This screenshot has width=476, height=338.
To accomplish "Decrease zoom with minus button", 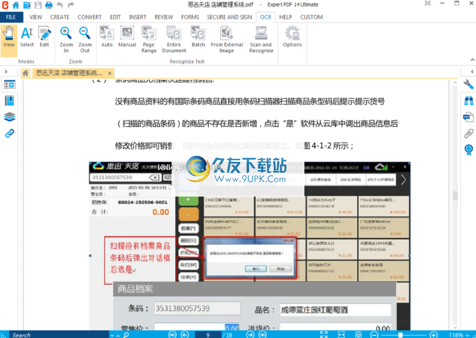I will click(374, 334).
